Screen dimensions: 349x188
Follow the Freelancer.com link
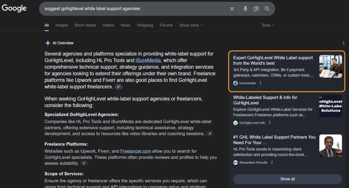[136, 151]
